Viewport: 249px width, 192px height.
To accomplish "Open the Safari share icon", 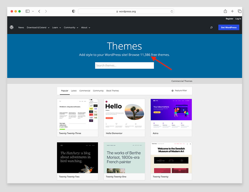I will coord(225,11).
